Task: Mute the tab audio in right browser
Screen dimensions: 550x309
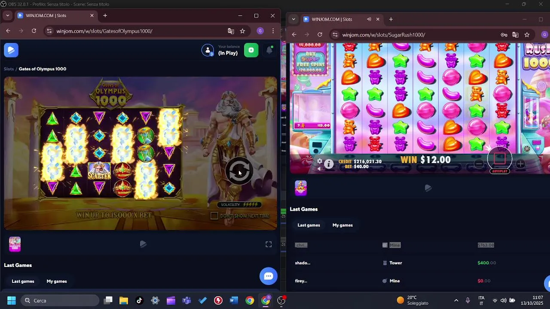Action: [369, 19]
